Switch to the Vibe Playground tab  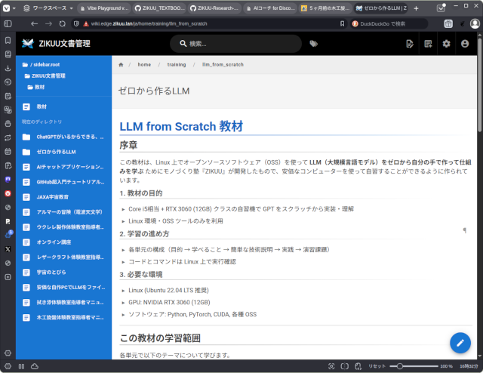104,8
